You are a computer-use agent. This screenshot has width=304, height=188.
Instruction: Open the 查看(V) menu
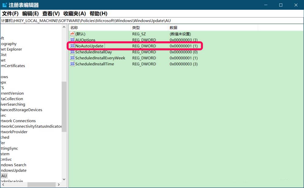(x=50, y=13)
